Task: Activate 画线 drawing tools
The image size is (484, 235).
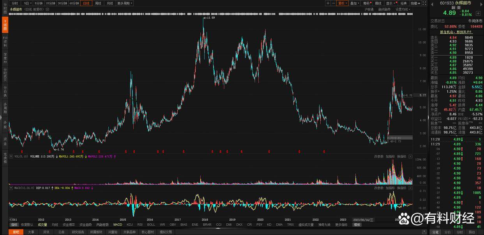Action: click(378, 3)
